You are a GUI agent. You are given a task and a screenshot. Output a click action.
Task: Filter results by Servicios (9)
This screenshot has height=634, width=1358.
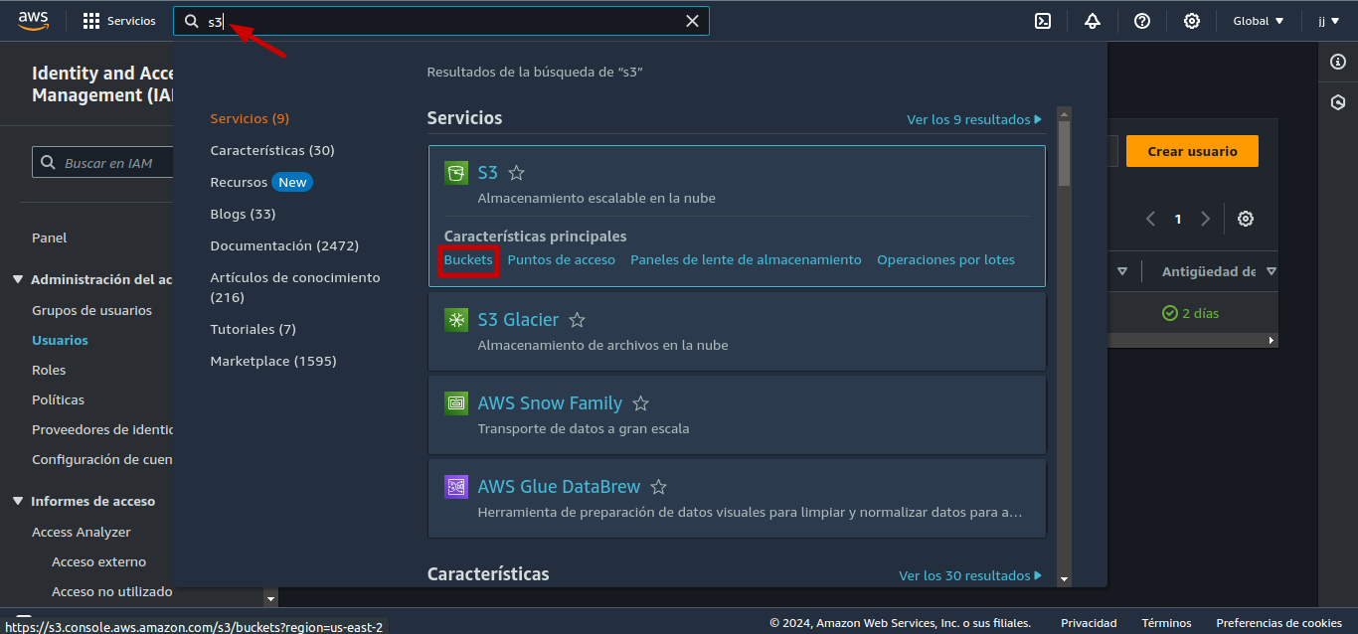click(250, 118)
